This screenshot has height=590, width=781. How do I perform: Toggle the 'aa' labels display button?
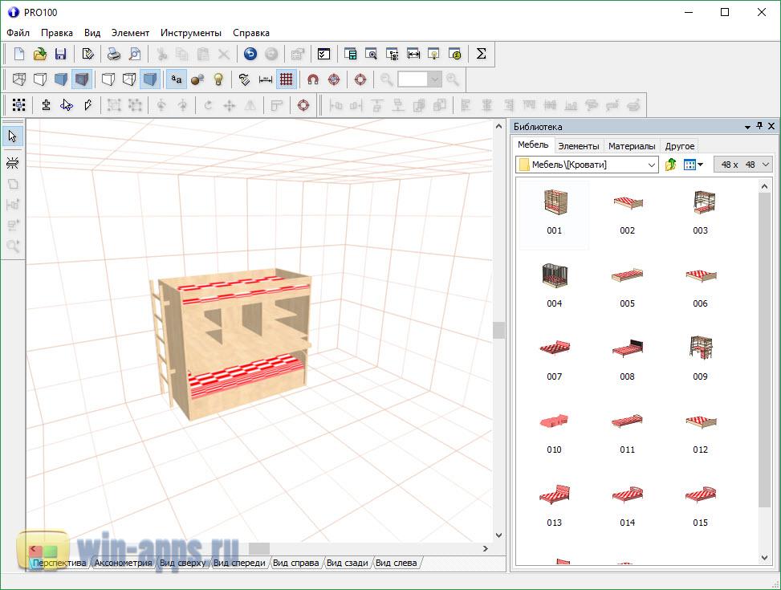[x=177, y=79]
